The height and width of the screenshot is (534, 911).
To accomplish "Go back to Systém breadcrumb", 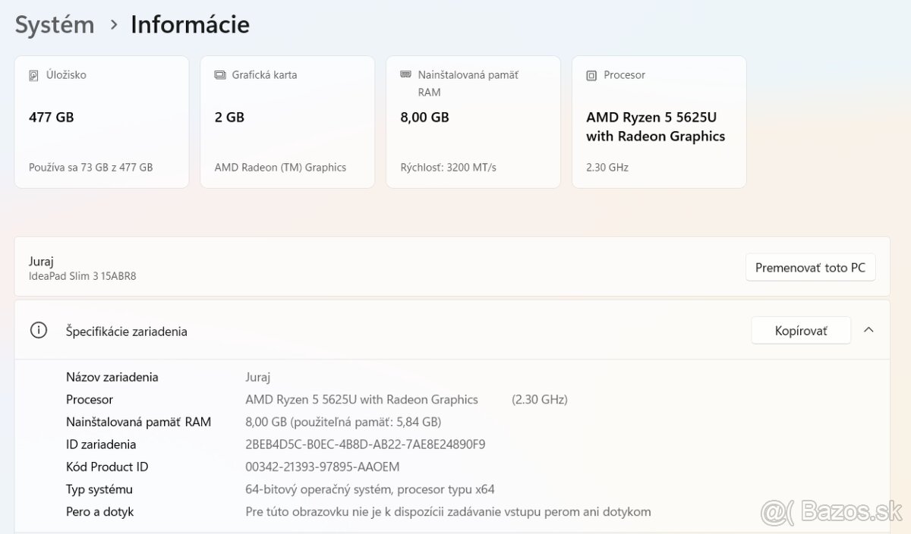I will click(x=55, y=24).
